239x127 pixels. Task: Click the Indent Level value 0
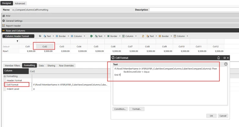[x=34, y=89]
